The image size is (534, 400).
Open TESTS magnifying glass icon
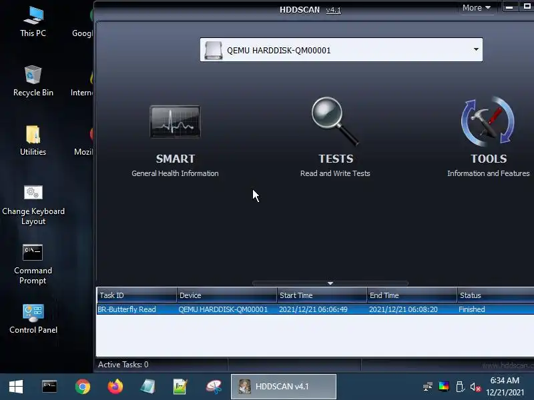(x=335, y=121)
